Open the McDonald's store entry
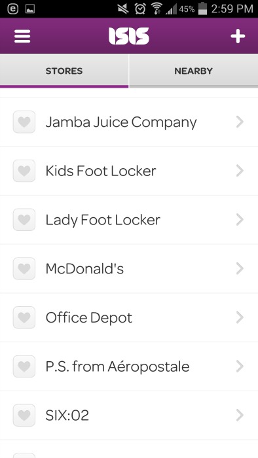The height and width of the screenshot is (458, 258). [x=129, y=268]
